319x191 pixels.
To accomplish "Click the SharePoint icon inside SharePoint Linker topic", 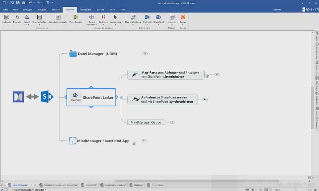I will click(x=75, y=97).
